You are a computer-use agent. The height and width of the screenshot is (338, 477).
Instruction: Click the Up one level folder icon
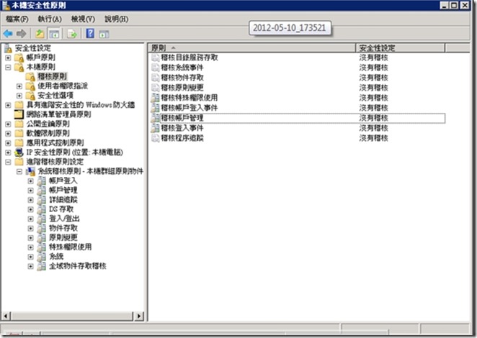(39, 33)
